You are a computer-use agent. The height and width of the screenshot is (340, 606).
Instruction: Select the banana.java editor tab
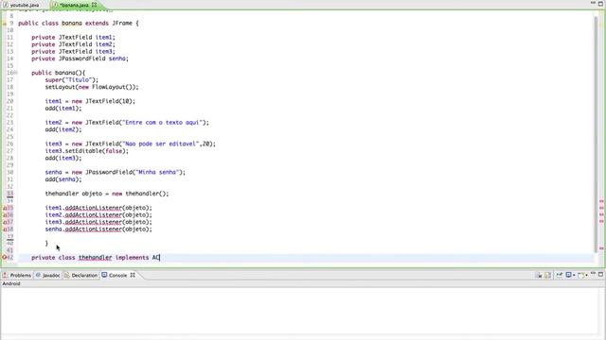point(74,5)
